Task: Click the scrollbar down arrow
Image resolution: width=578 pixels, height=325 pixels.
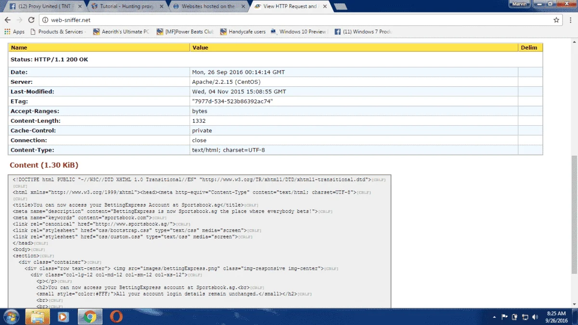Action: (x=574, y=304)
